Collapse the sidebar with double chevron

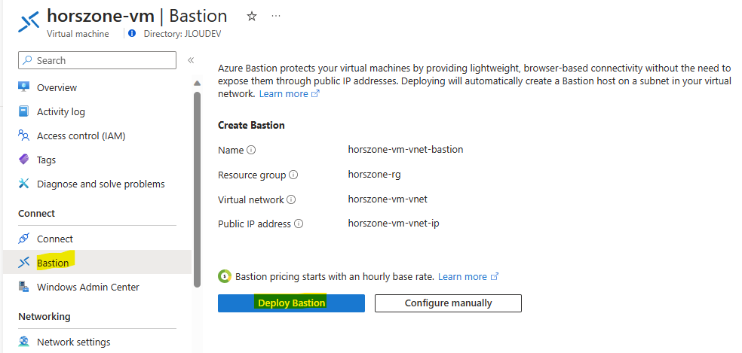click(191, 60)
